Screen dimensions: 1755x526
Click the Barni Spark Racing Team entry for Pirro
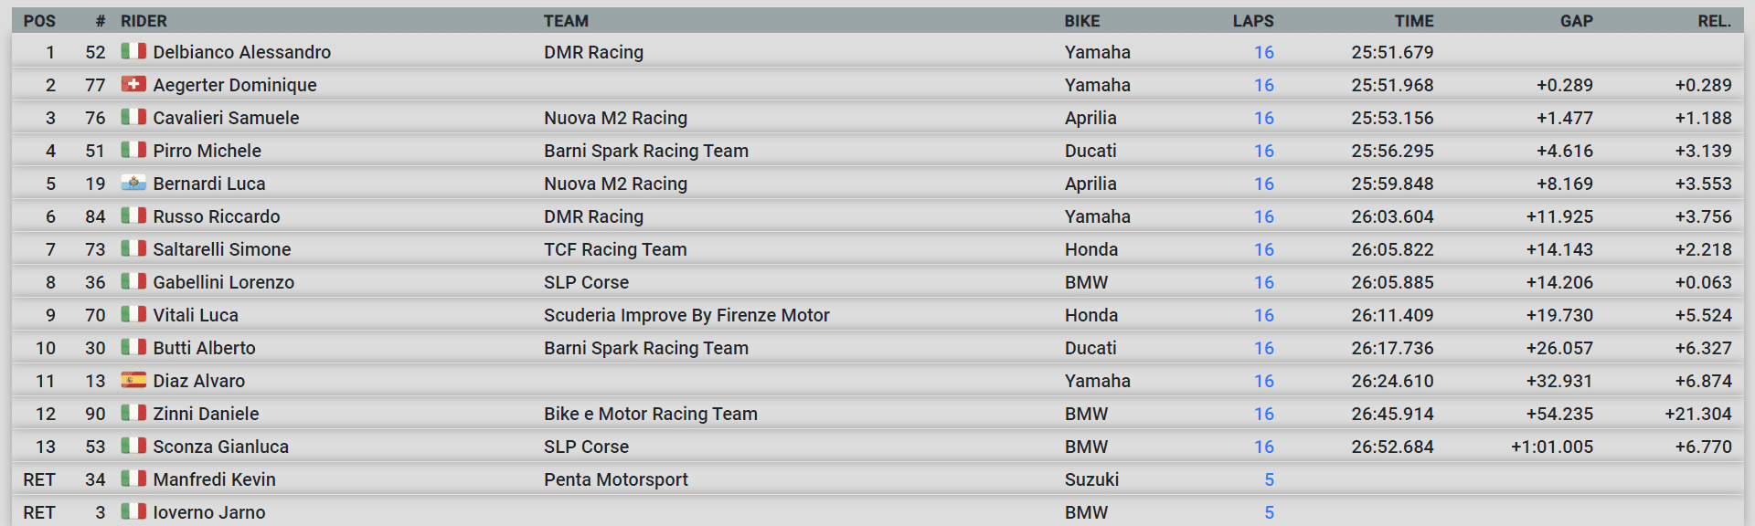(645, 151)
